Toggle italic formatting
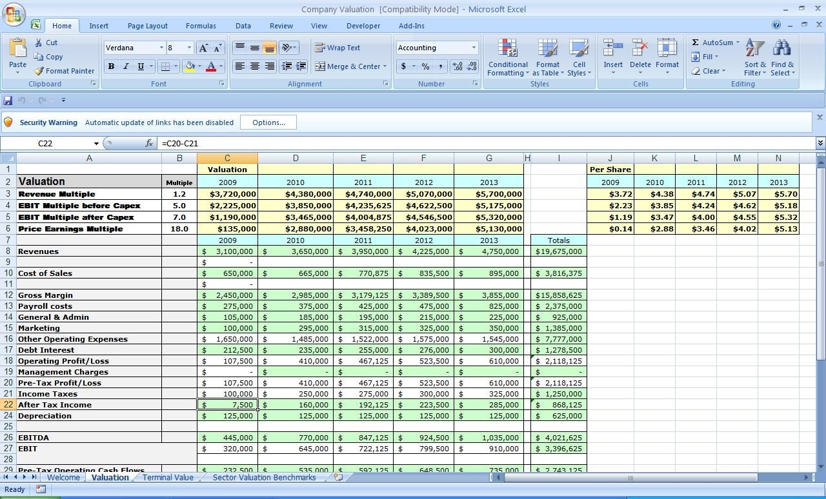This screenshot has width=826, height=499. pos(126,66)
